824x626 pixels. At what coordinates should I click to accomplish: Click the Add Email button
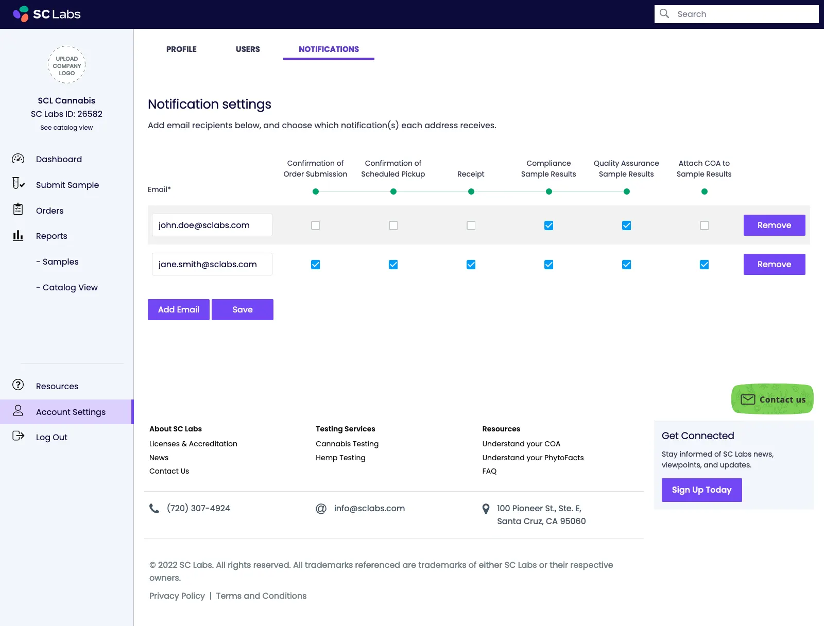(179, 309)
